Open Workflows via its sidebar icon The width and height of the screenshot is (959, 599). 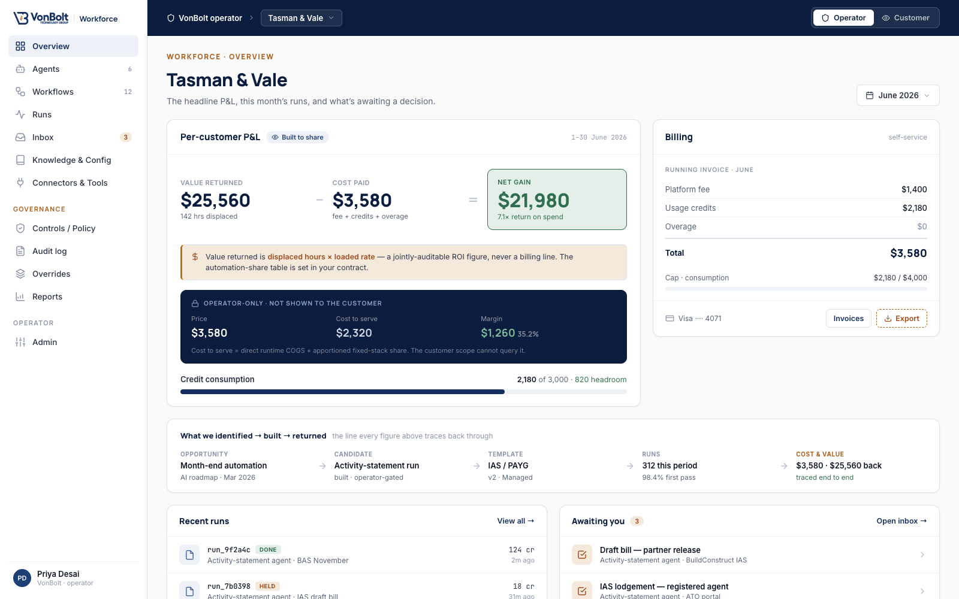tap(20, 92)
